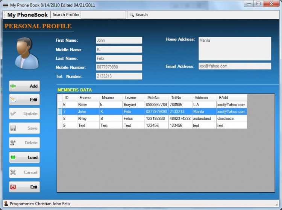This screenshot has width=282, height=210.
Task: Click the 'Felixs' last name cell
Action: tap(133, 119)
